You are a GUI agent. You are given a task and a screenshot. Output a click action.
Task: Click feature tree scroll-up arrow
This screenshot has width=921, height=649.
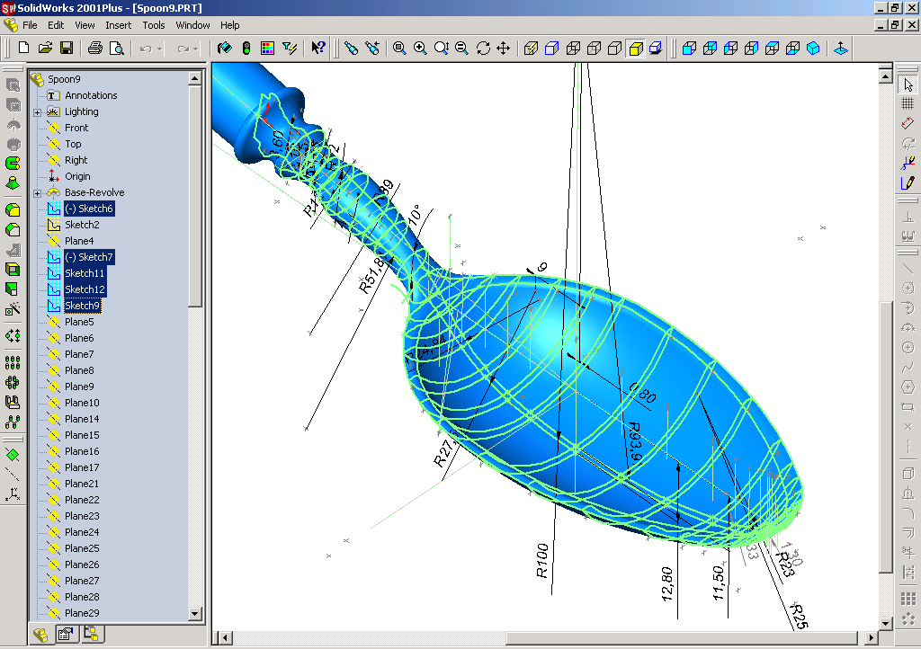pos(195,78)
